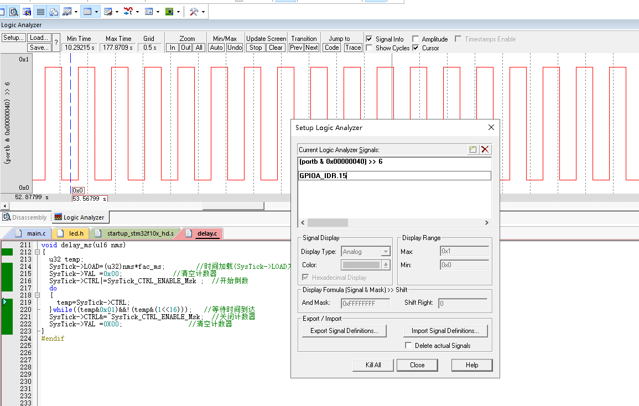This screenshot has height=406, width=639.
Task: Click Export Signal Definitions button
Action: [x=344, y=331]
